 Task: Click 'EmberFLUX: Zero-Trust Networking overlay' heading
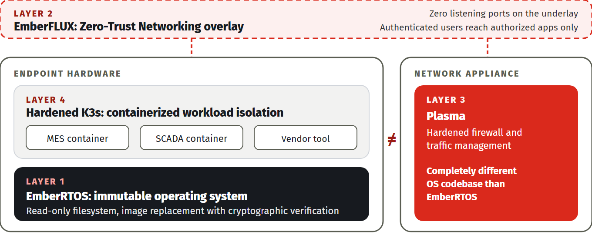coord(129,27)
